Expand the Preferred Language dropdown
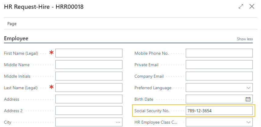This screenshot has width=261, height=127. (248, 88)
